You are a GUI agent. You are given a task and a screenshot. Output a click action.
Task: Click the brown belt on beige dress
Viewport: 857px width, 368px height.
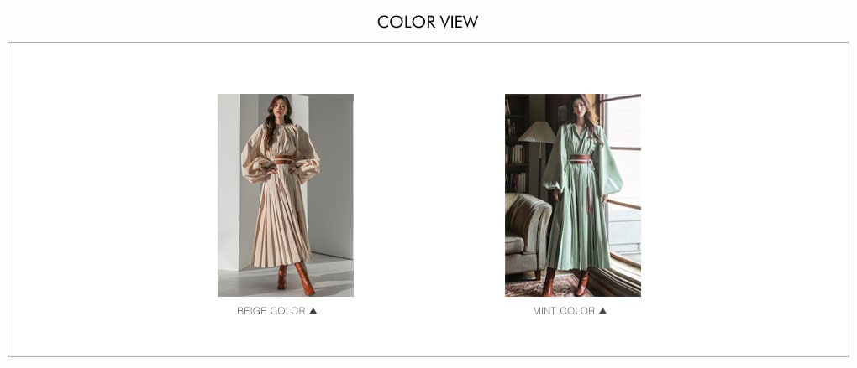(282, 160)
